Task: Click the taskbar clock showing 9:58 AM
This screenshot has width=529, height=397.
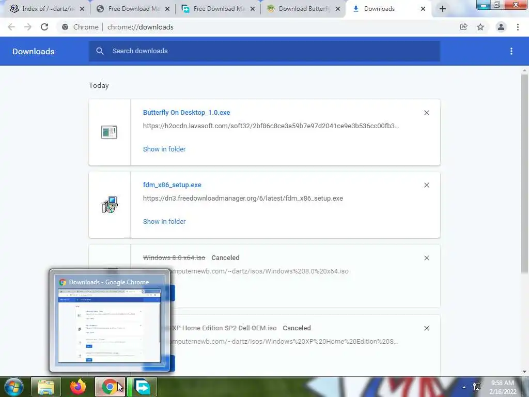Action: click(503, 387)
